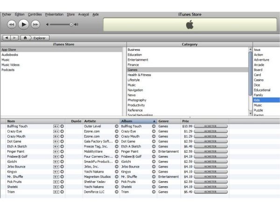
Task: Click the arrow link next to album Shateki
Action: tap(154, 187)
